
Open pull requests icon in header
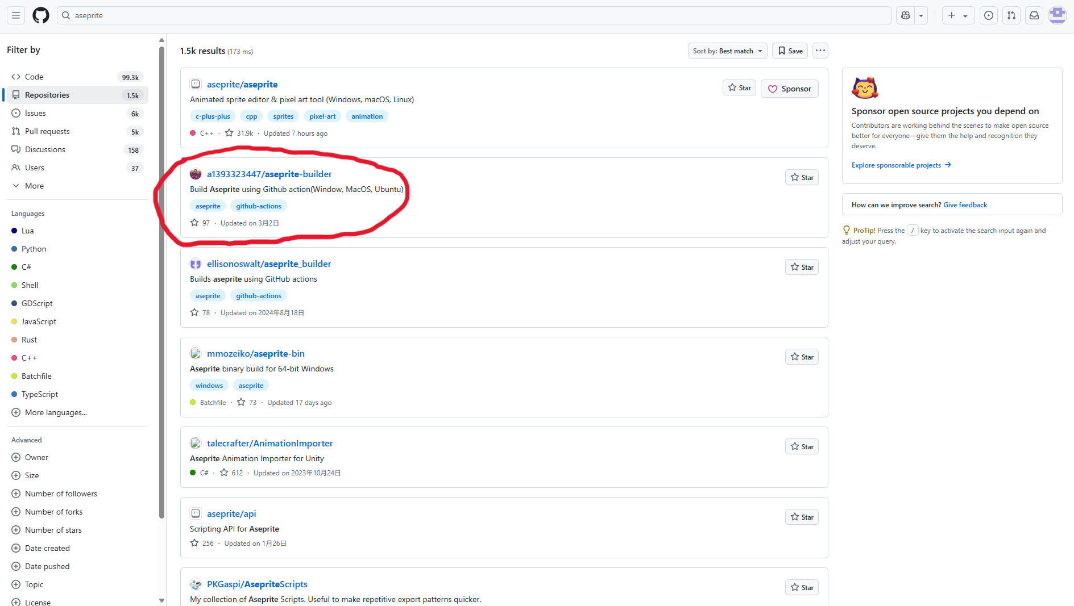tap(1011, 15)
